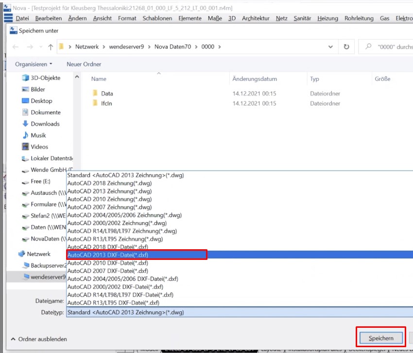Open the Organisieren dropdown
The width and height of the screenshot is (413, 353).
(34, 64)
